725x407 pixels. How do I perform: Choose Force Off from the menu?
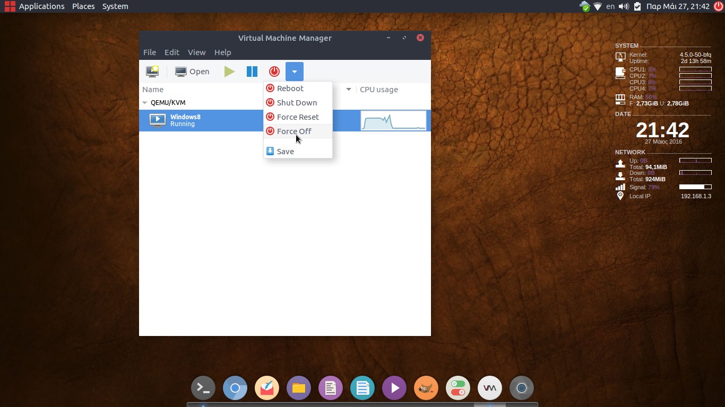[x=294, y=131]
